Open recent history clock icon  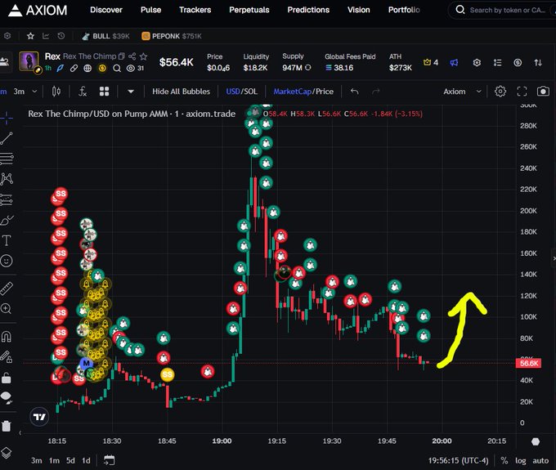click(x=61, y=36)
